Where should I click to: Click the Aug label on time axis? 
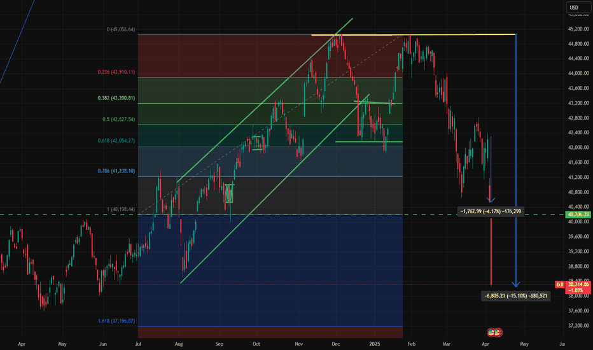(x=179, y=344)
